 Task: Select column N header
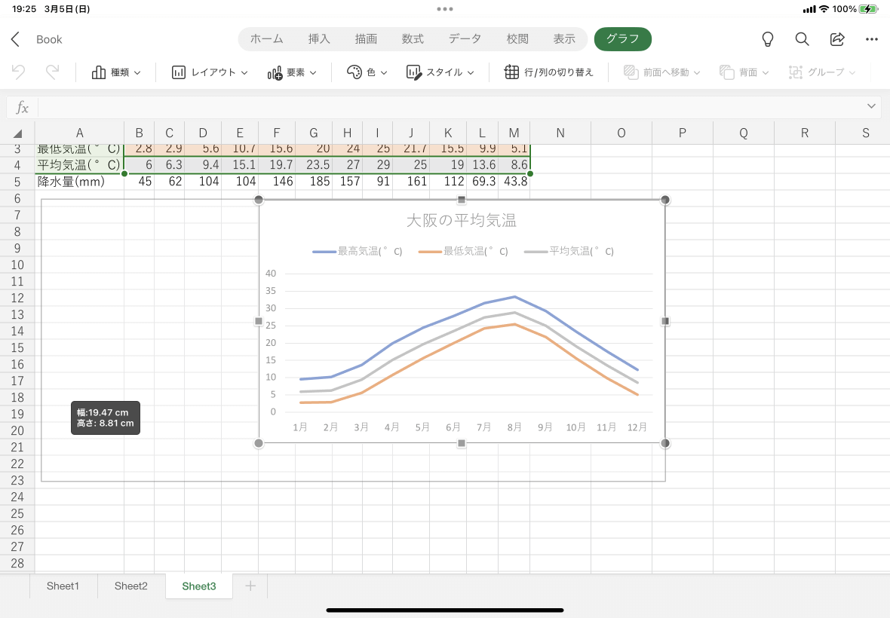(x=560, y=133)
